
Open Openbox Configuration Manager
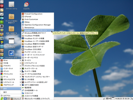click(38, 25)
